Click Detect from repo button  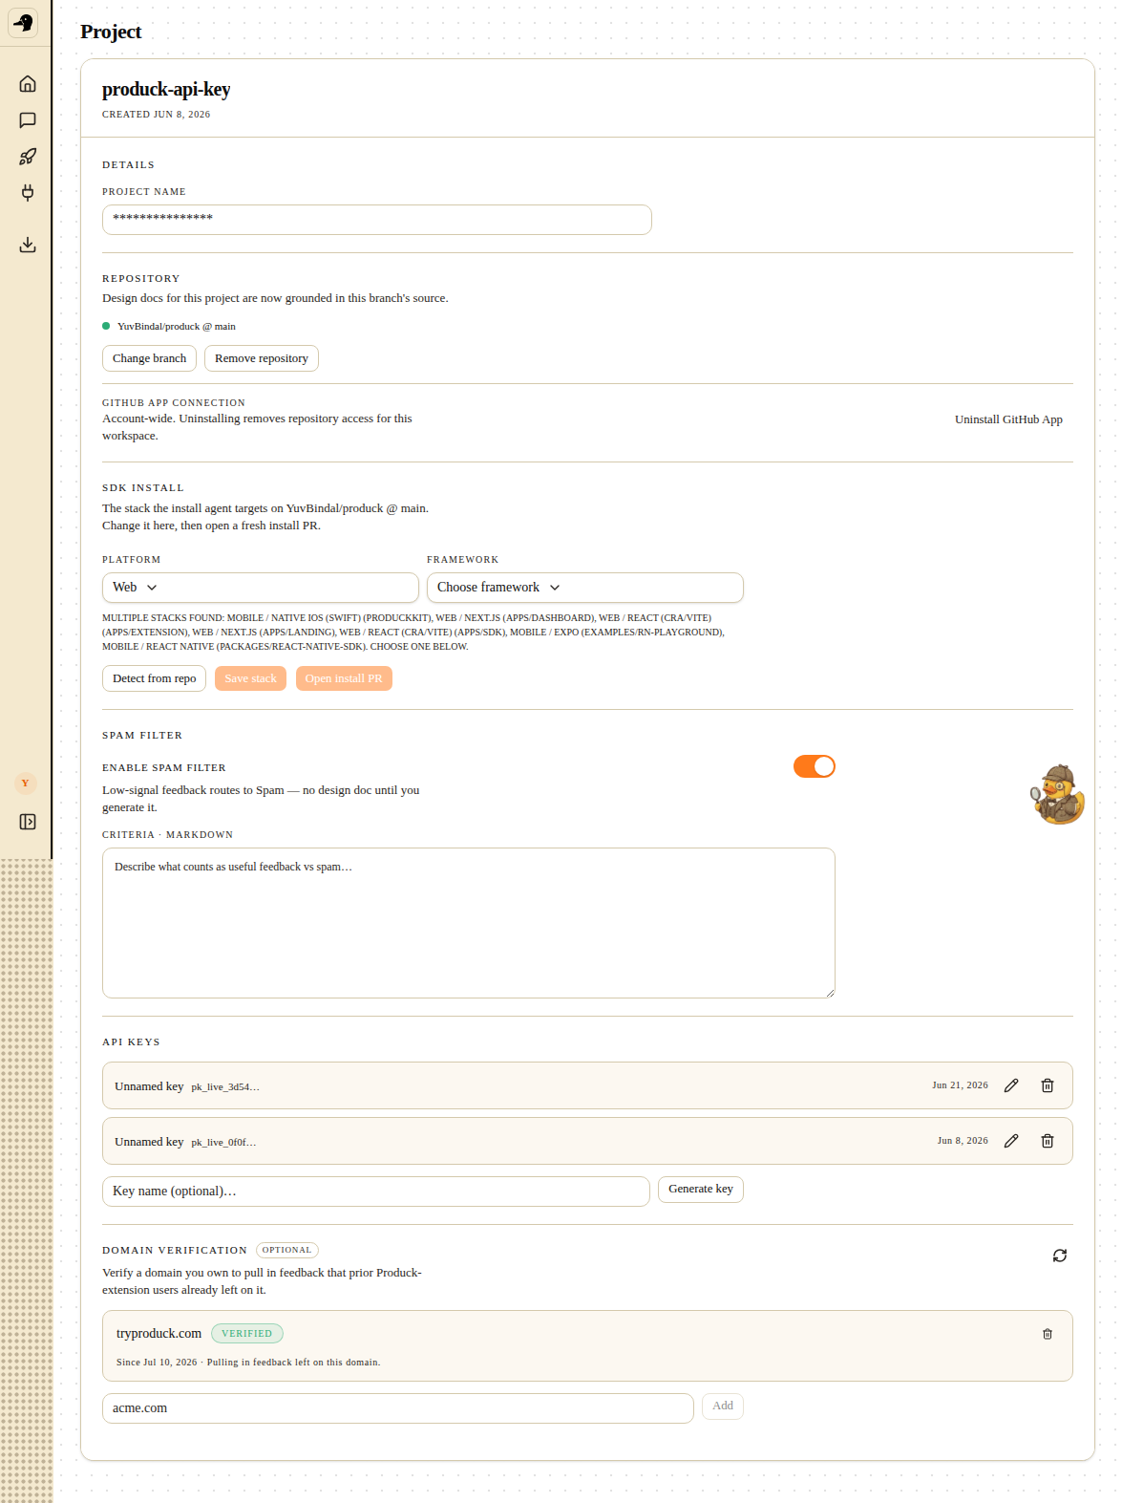point(154,678)
